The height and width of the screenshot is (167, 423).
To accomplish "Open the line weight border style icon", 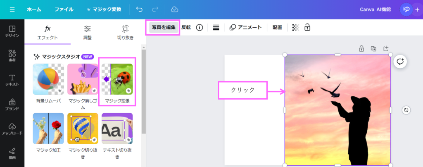I will 216,28.
